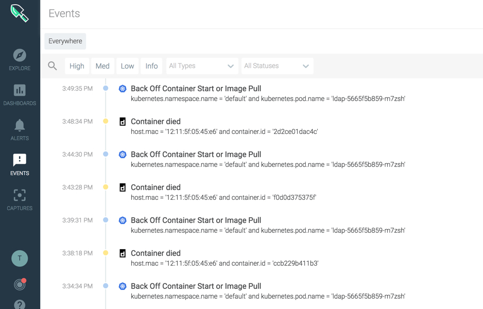This screenshot has height=309, width=483.
Task: Click Kubernetes icon of 3:49:35 PM event
Action: click(x=123, y=89)
